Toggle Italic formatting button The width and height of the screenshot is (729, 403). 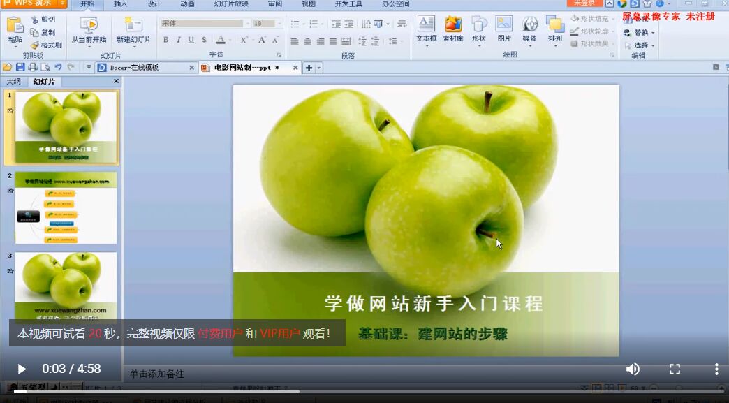click(x=179, y=40)
